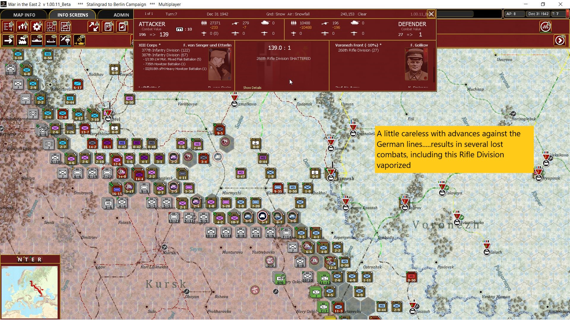Switch to the ADMIN tab
This screenshot has height=320, width=570.
click(121, 15)
